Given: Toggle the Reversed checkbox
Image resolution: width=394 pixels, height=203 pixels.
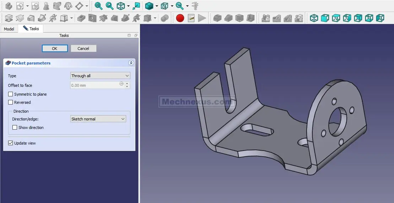Looking at the screenshot, I should 10,102.
